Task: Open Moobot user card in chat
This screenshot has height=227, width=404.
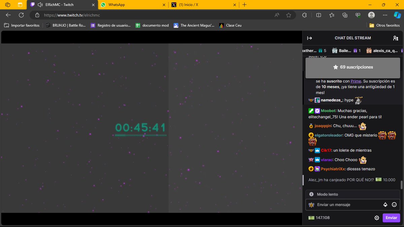Action: coord(328,111)
